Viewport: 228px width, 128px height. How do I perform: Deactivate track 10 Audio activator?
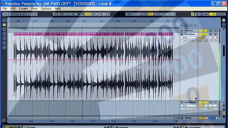tap(203, 31)
